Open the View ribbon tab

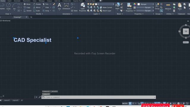tap(34, 1)
